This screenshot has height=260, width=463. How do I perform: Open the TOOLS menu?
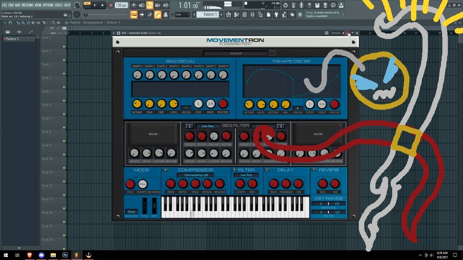click(x=59, y=5)
